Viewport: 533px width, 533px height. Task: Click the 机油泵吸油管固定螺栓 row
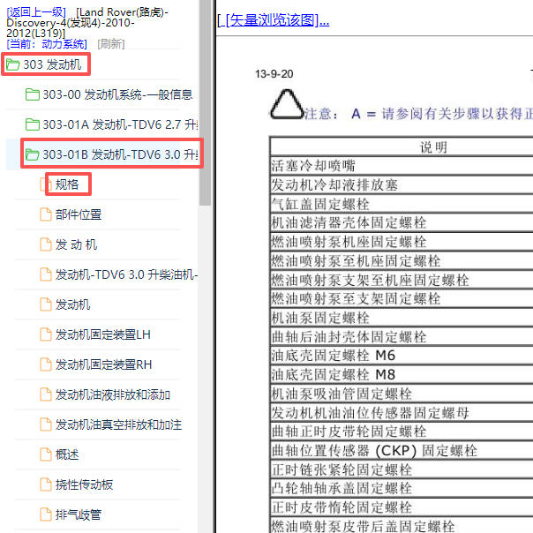402,394
